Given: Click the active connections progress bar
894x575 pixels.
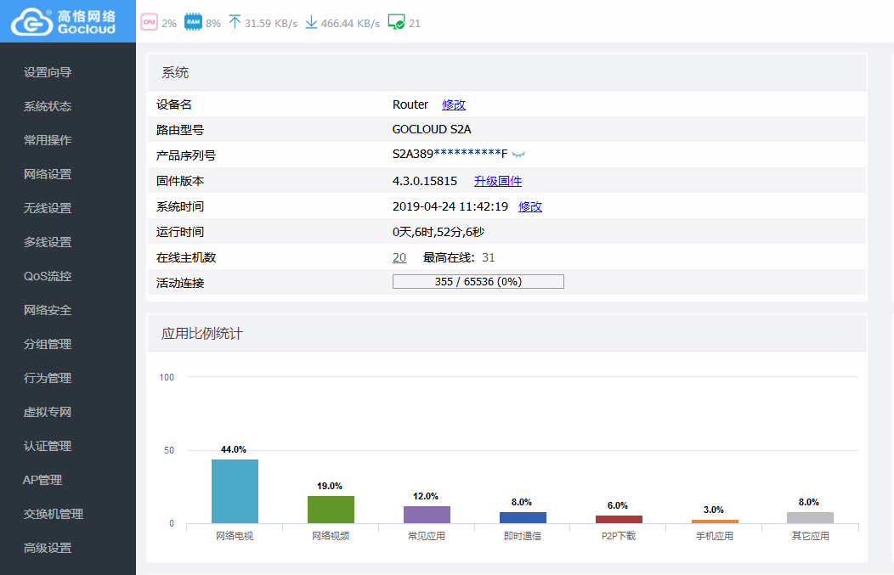Looking at the screenshot, I should 478,282.
